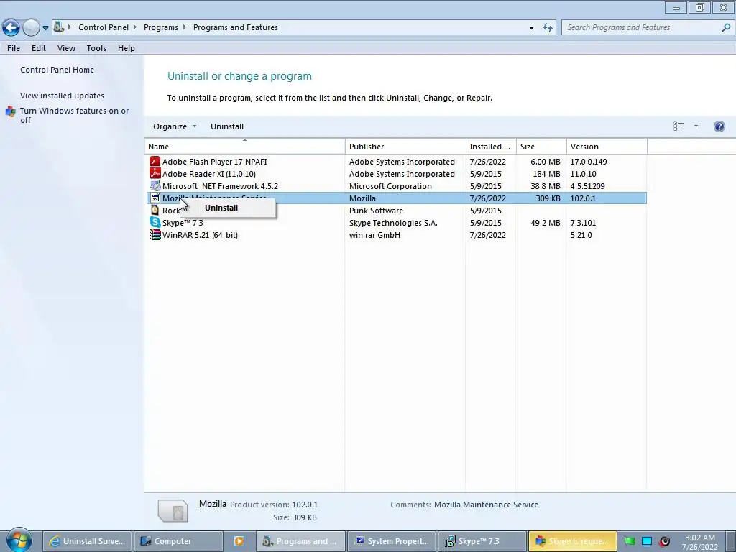This screenshot has height=552, width=736.
Task: Click the Punk Software publisher cell
Action: click(x=376, y=211)
